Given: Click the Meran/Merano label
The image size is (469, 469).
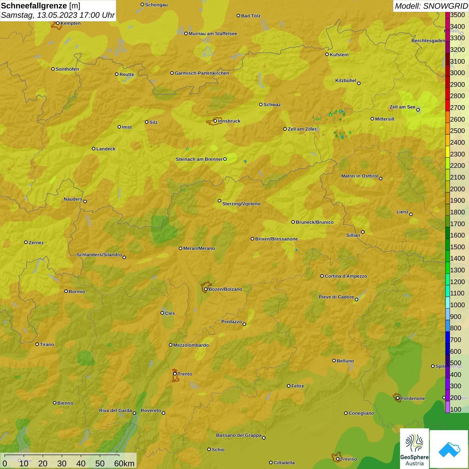Looking at the screenshot, I should click(x=199, y=248).
